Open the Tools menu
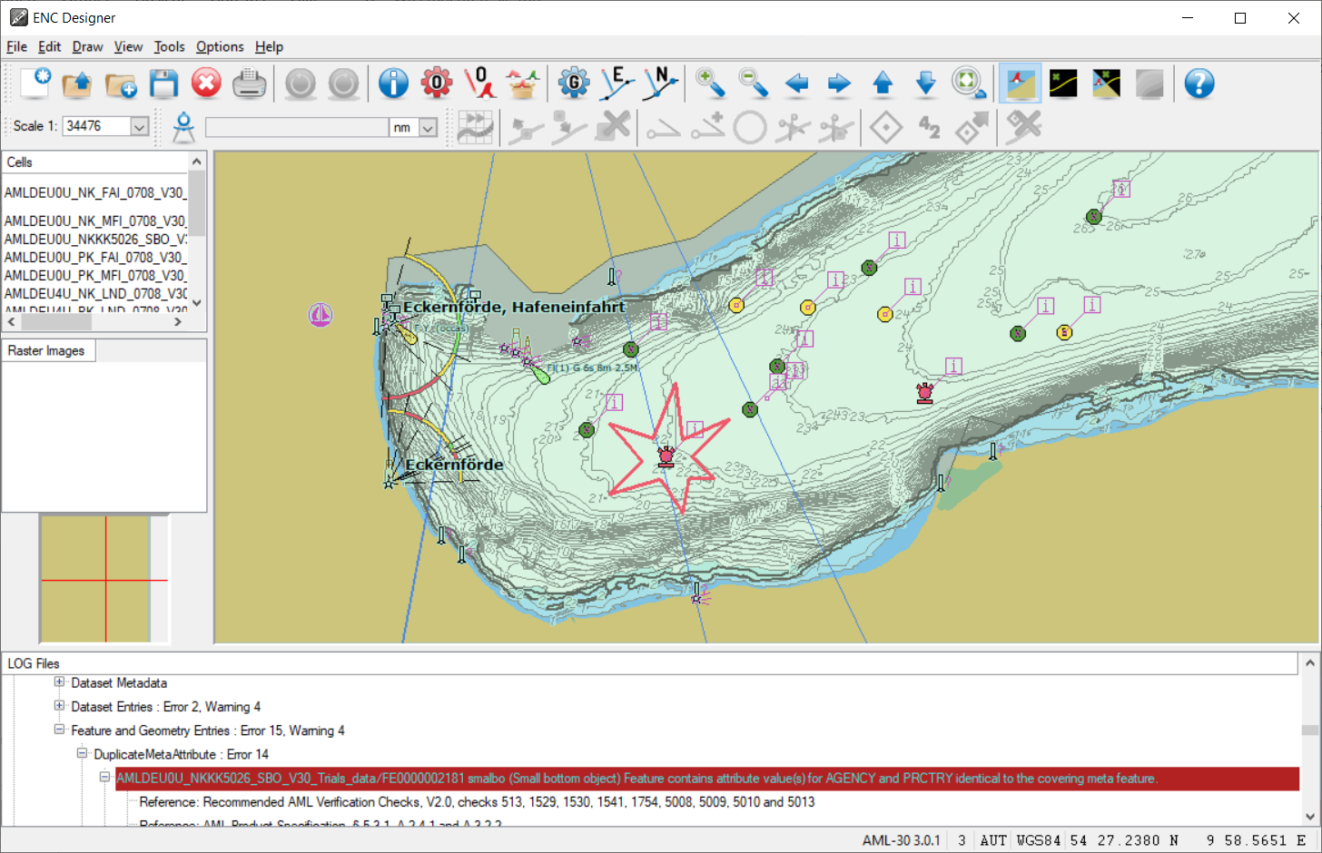1322x853 pixels. [x=169, y=46]
